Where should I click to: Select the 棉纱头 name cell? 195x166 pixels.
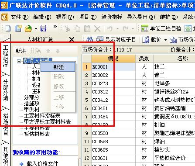174,150
